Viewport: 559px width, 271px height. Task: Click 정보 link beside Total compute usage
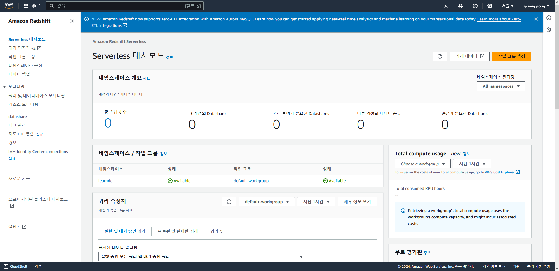point(466,154)
